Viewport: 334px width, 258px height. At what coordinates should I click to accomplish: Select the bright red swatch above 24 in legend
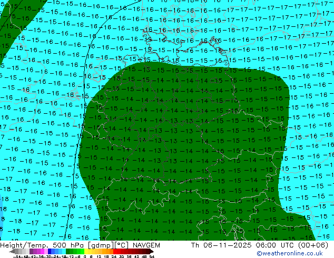click(115, 252)
